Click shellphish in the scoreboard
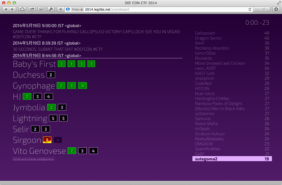 (205, 78)
